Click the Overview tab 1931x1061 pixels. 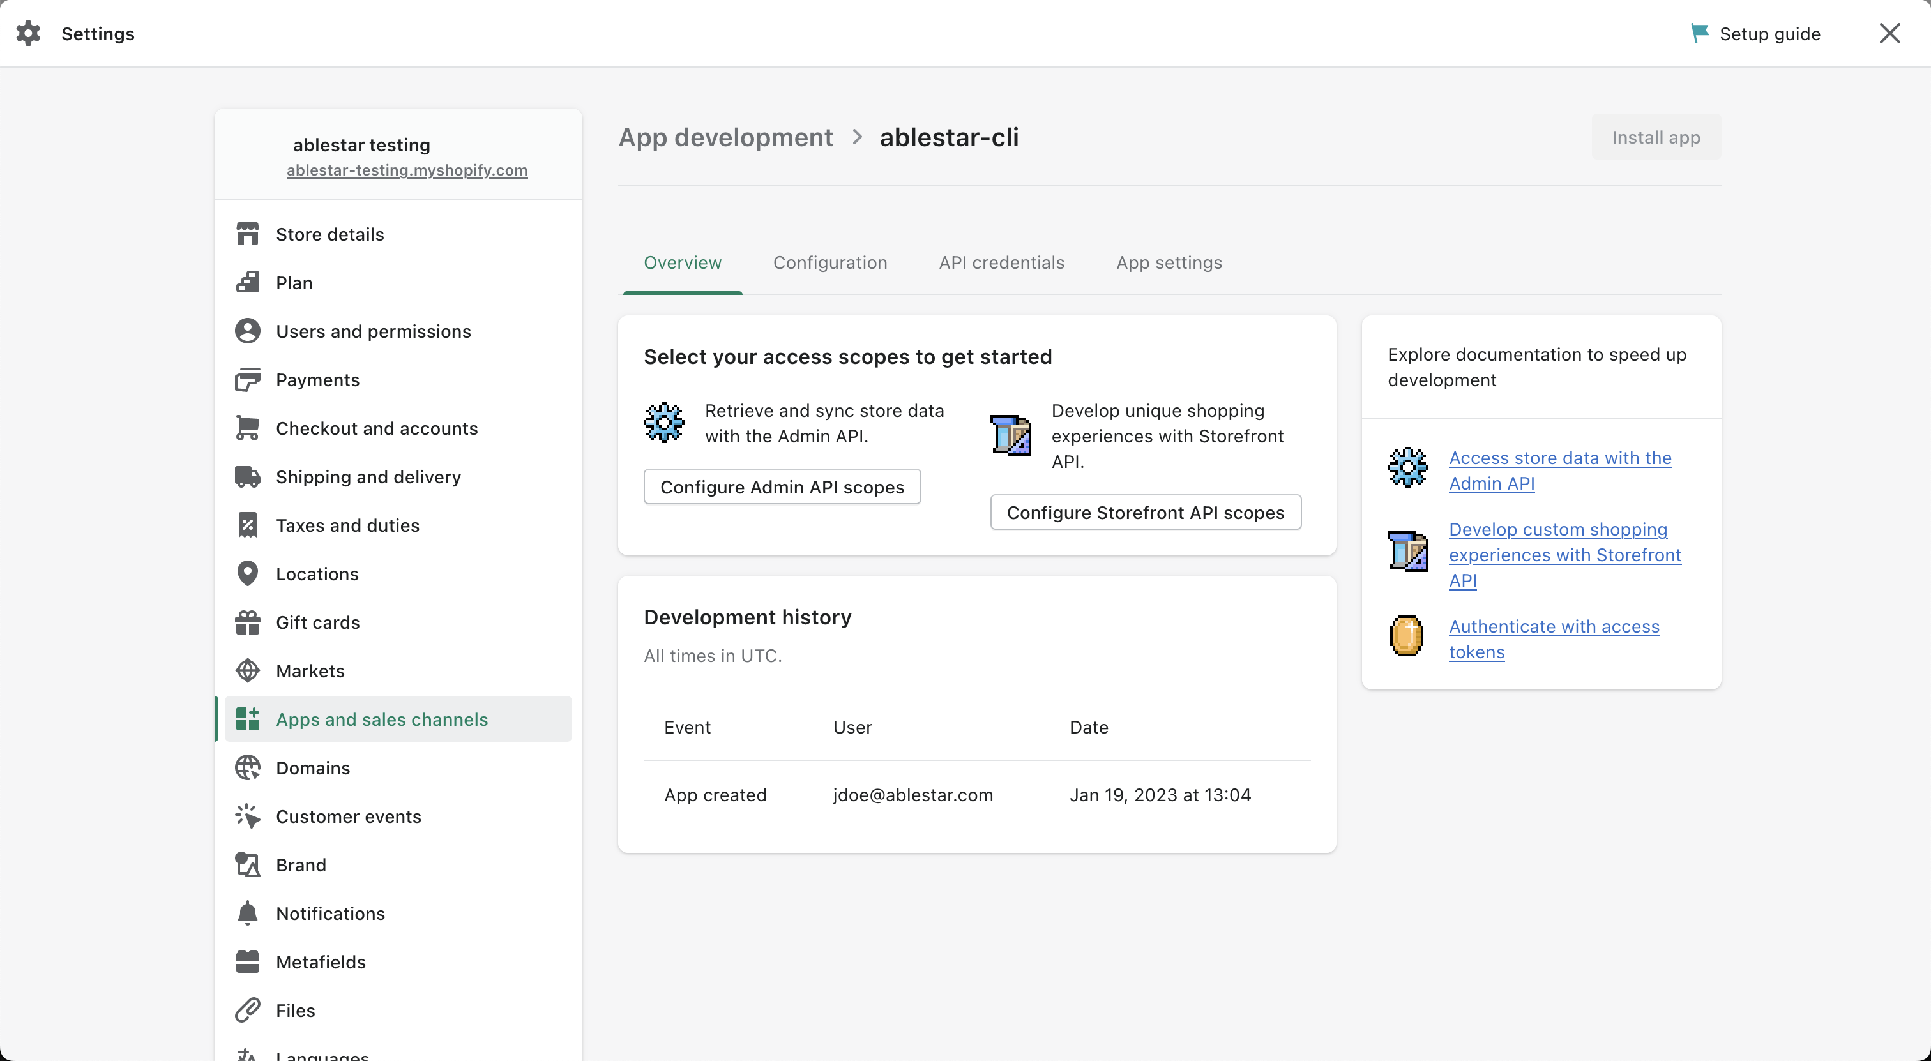click(x=683, y=262)
